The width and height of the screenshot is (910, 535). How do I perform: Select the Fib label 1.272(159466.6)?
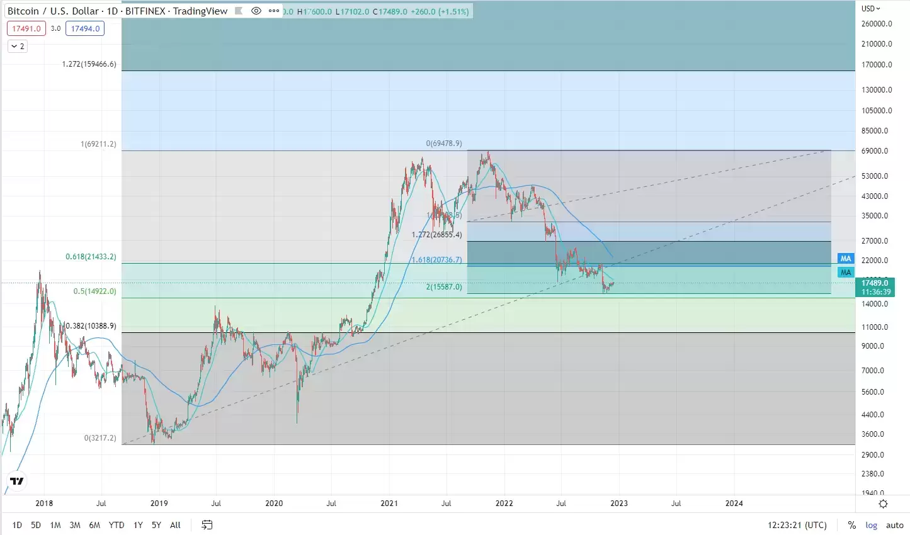pyautogui.click(x=89, y=64)
